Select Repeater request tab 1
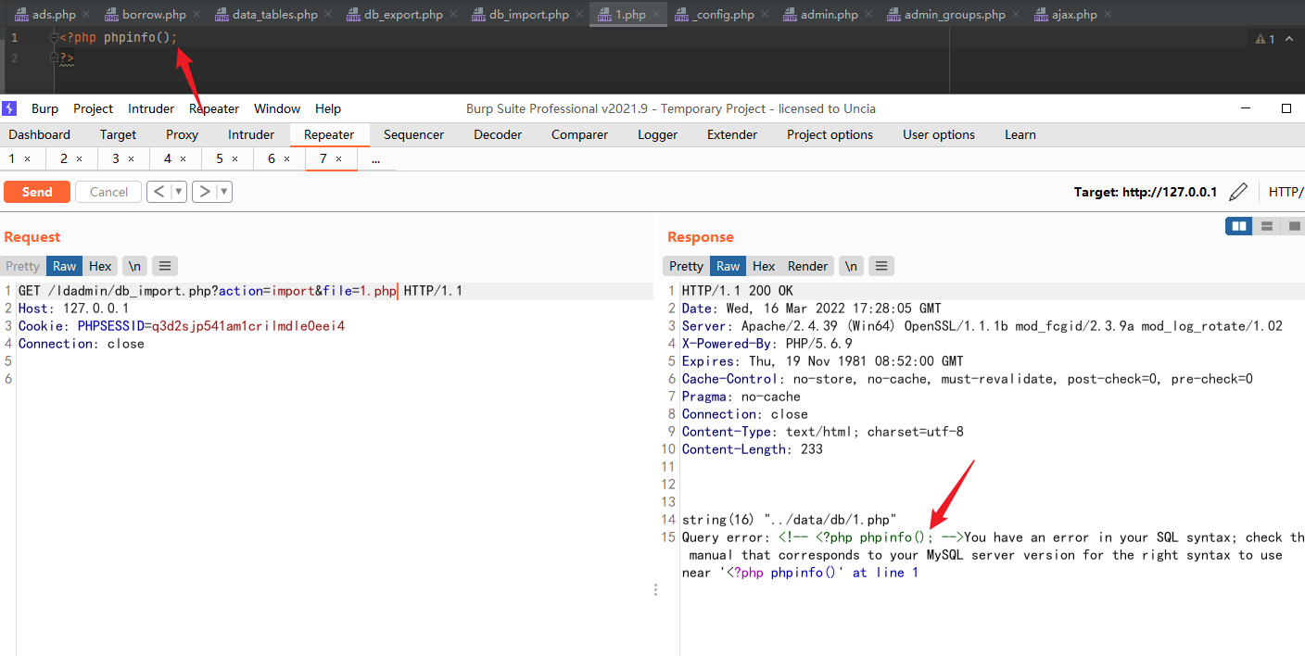 point(12,158)
